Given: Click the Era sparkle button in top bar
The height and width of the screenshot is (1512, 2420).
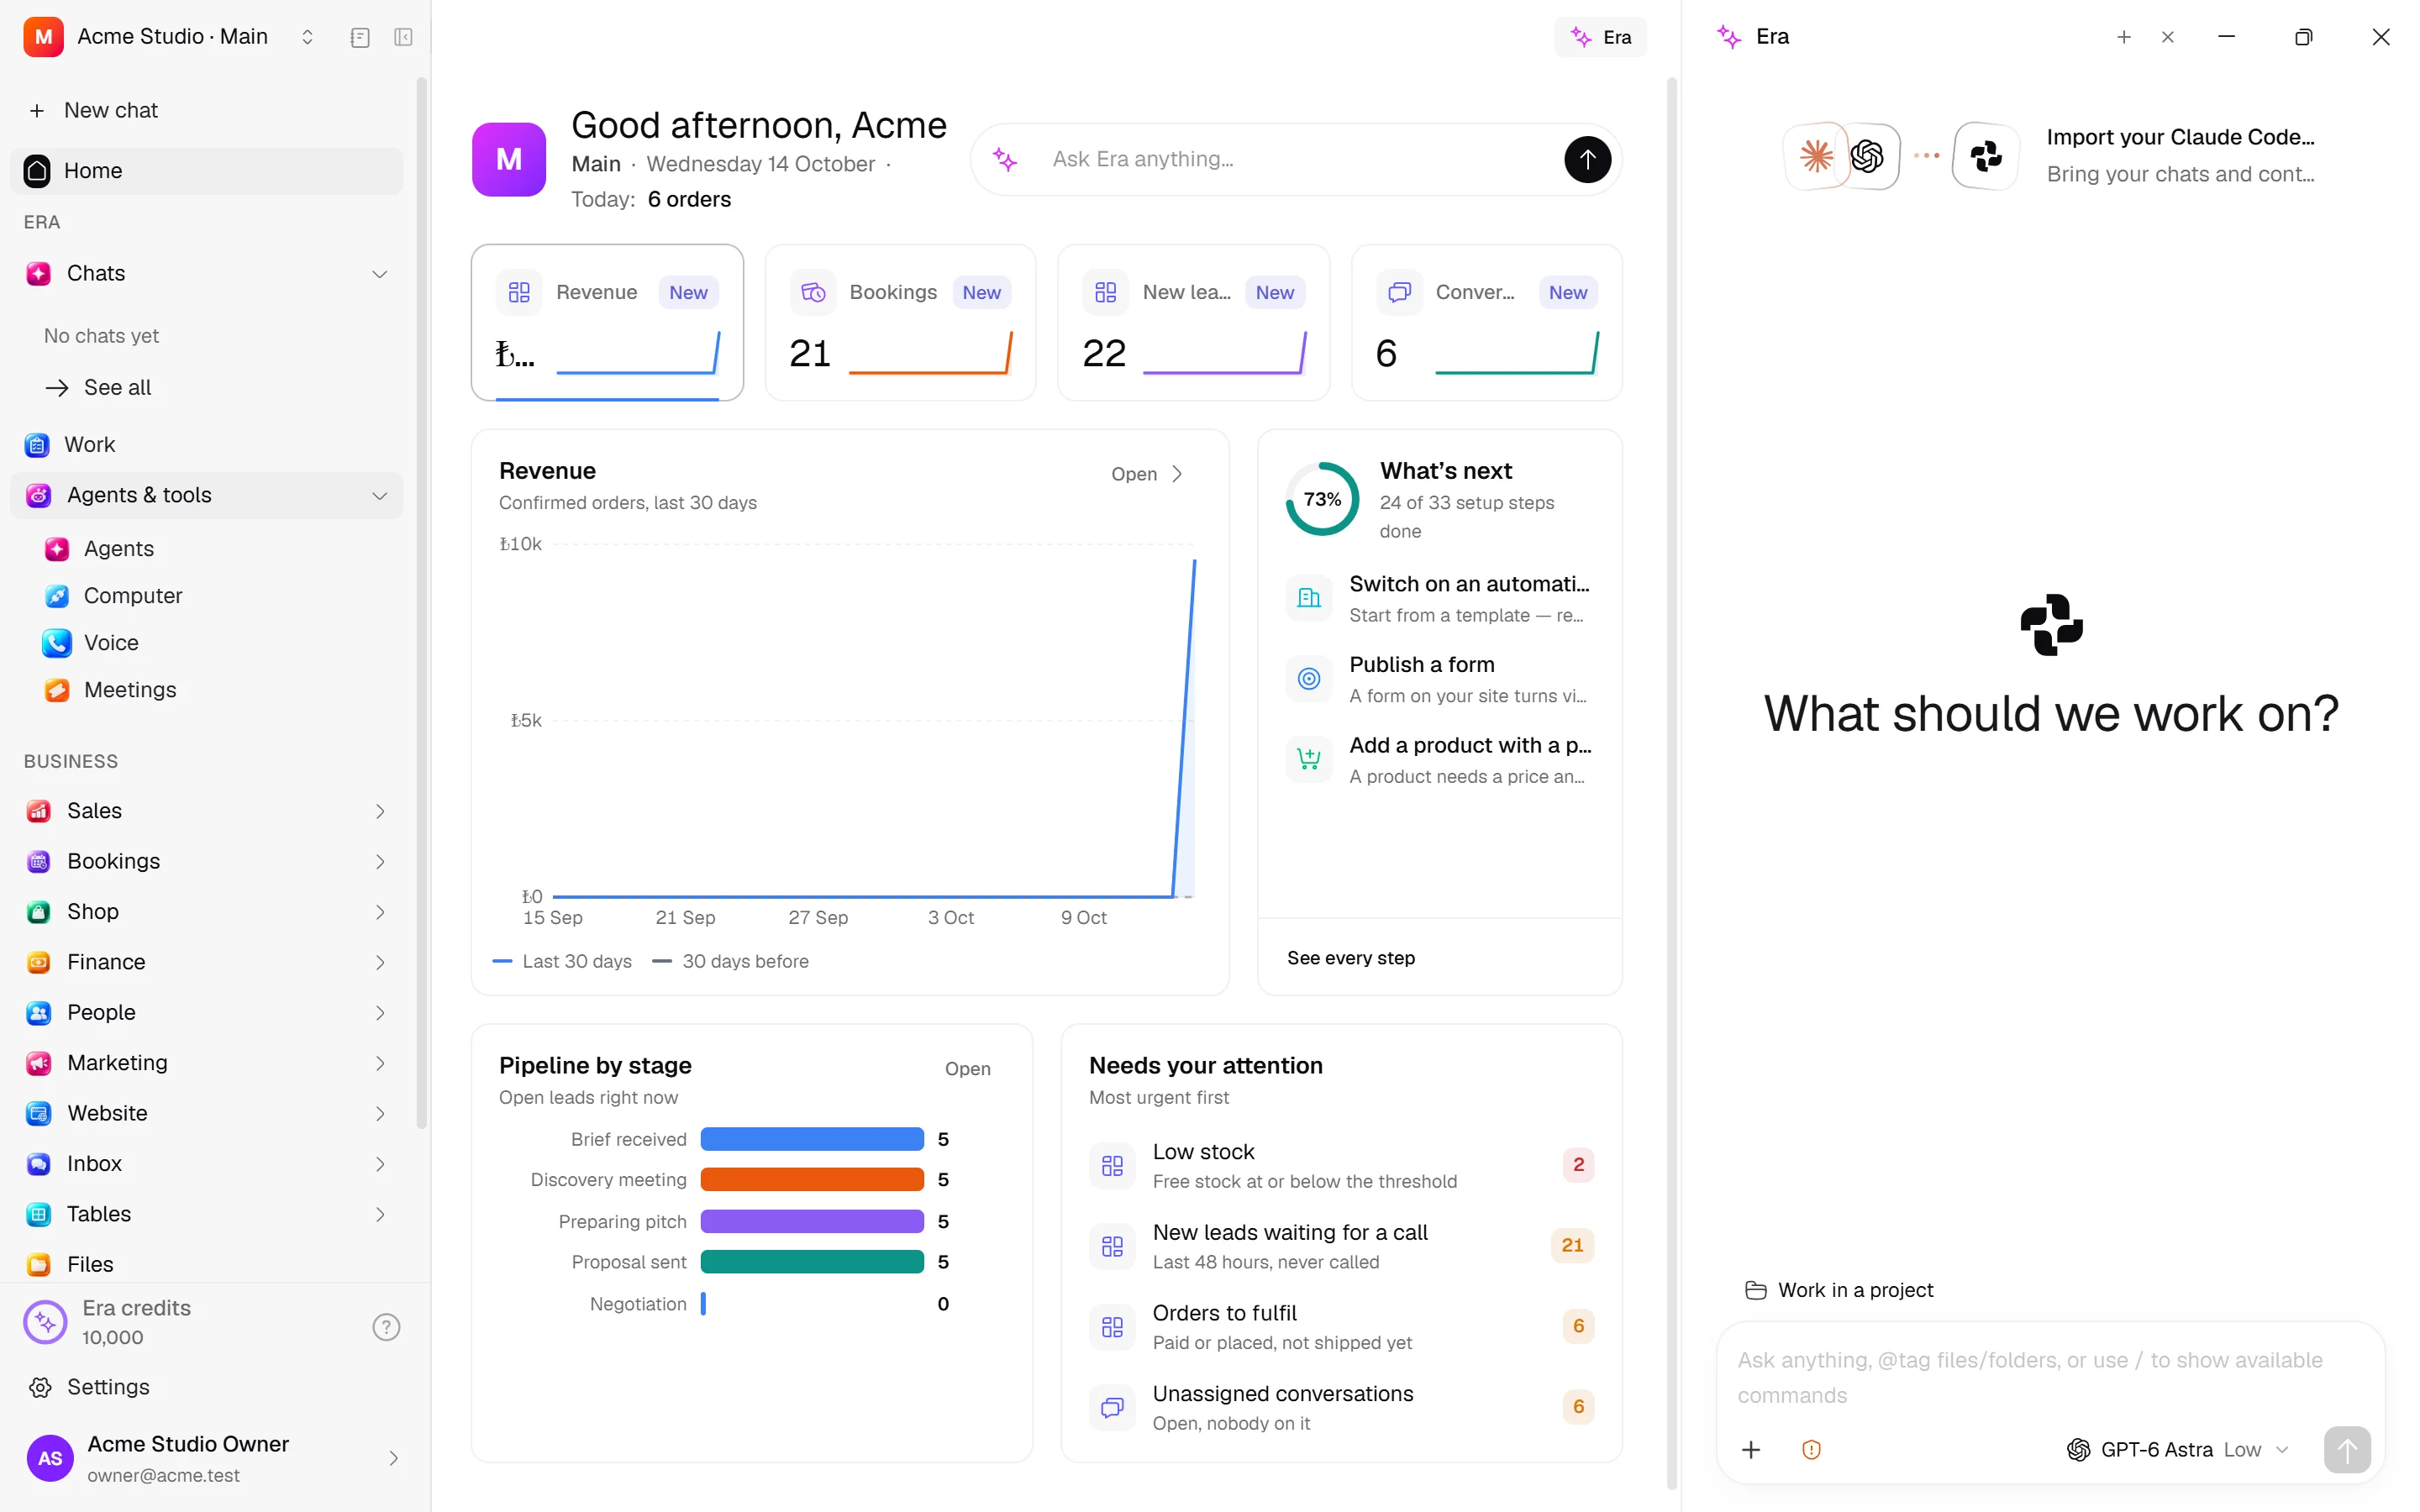Looking at the screenshot, I should (1600, 37).
